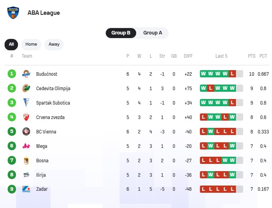Click the Ilirija team logo
The width and height of the screenshot is (272, 208).
(26, 175)
